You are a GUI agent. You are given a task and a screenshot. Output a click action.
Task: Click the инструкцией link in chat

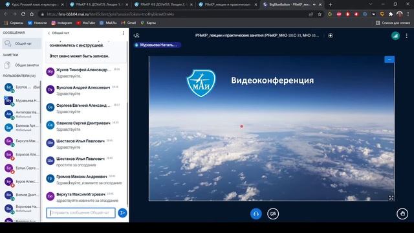pos(91,45)
